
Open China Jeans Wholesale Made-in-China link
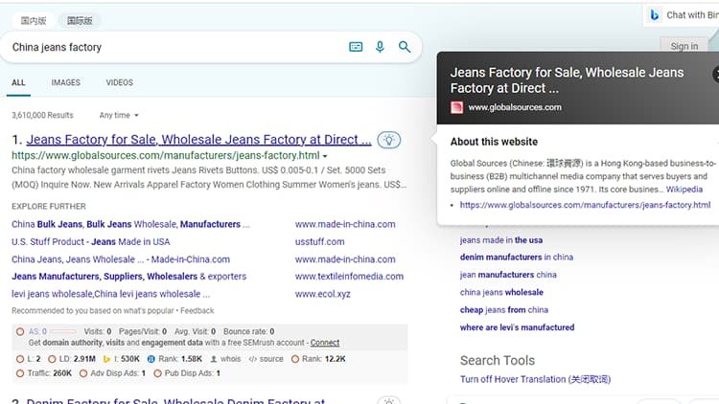click(121, 259)
